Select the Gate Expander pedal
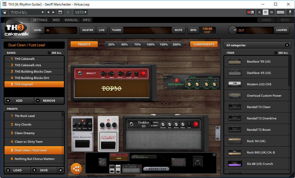The image size is (295, 178). (x=82, y=134)
